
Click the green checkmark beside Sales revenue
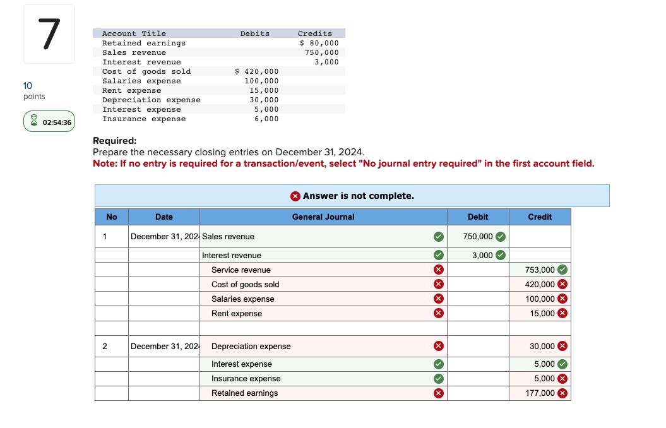click(x=437, y=236)
